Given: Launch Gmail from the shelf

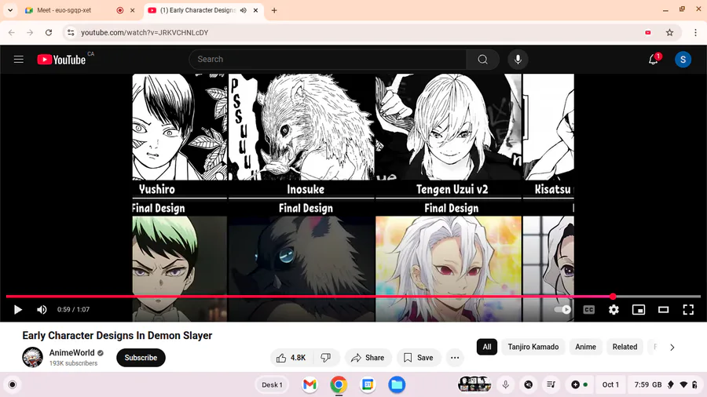Looking at the screenshot, I should [x=310, y=385].
